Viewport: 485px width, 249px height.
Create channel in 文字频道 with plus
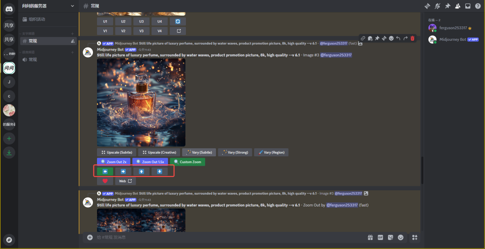pos(73,33)
